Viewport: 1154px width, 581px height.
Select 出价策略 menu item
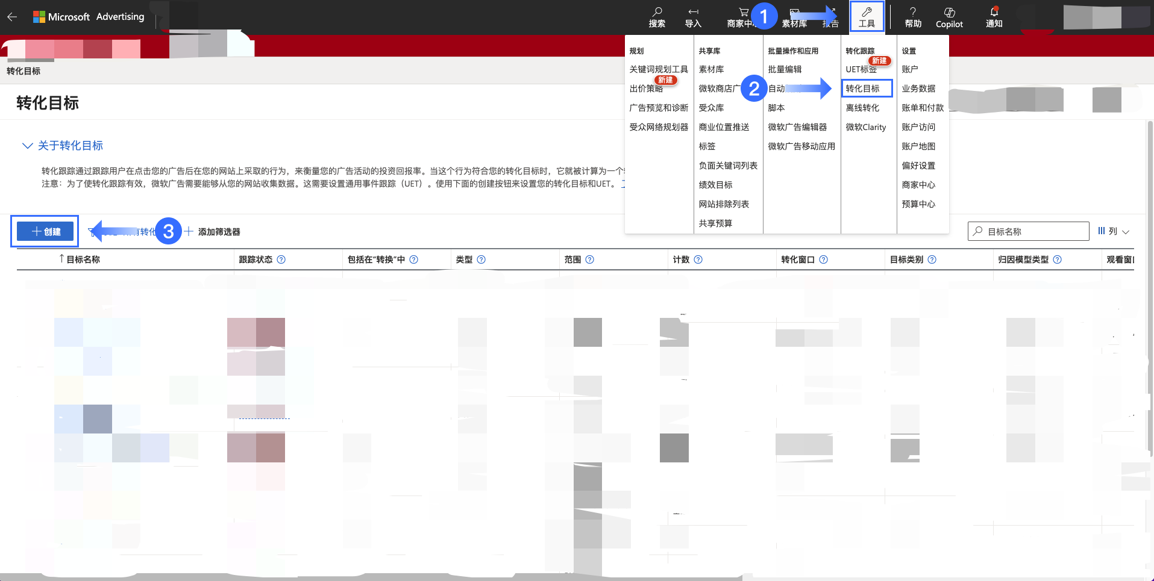pyautogui.click(x=646, y=89)
